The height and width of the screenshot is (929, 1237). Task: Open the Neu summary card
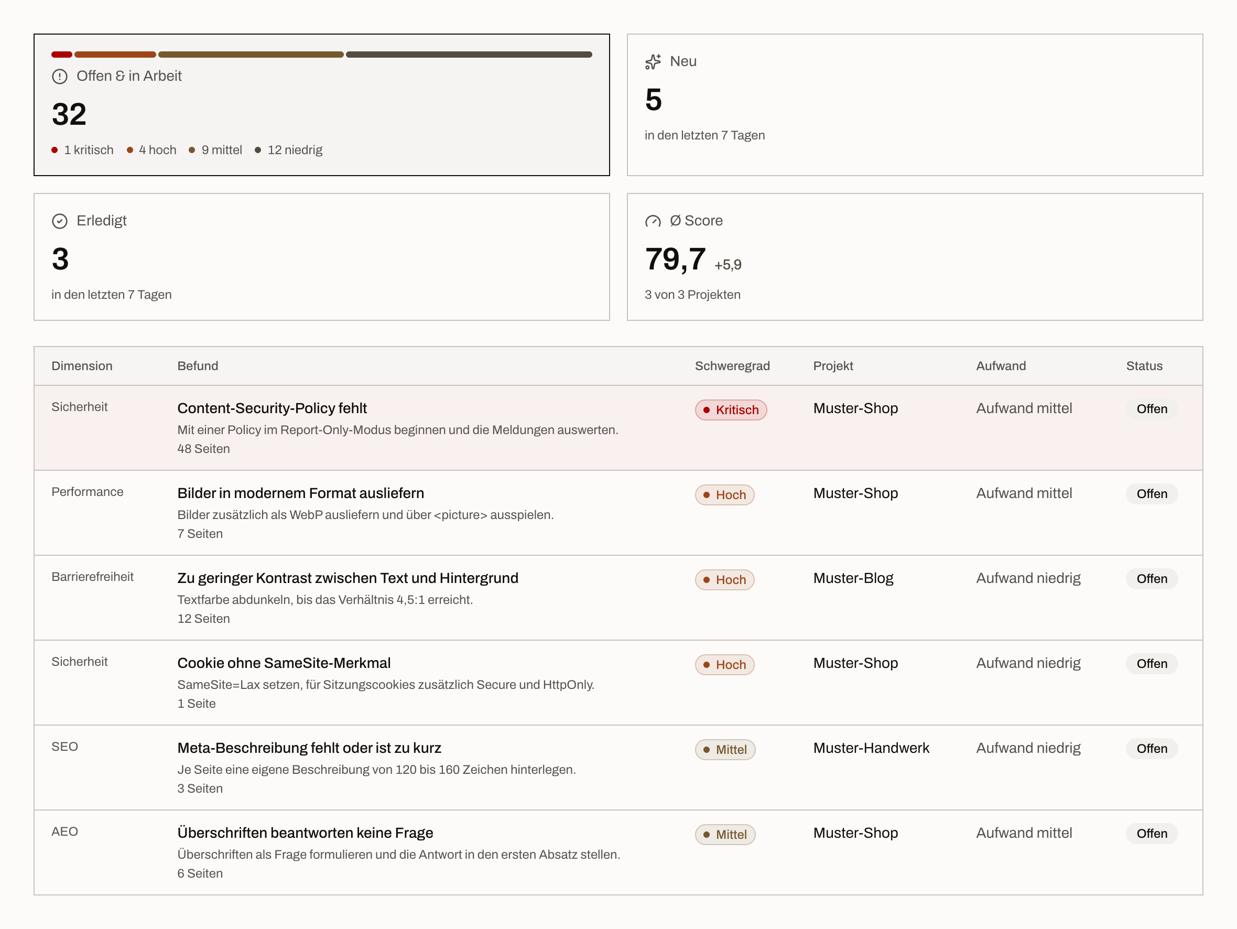tap(915, 104)
